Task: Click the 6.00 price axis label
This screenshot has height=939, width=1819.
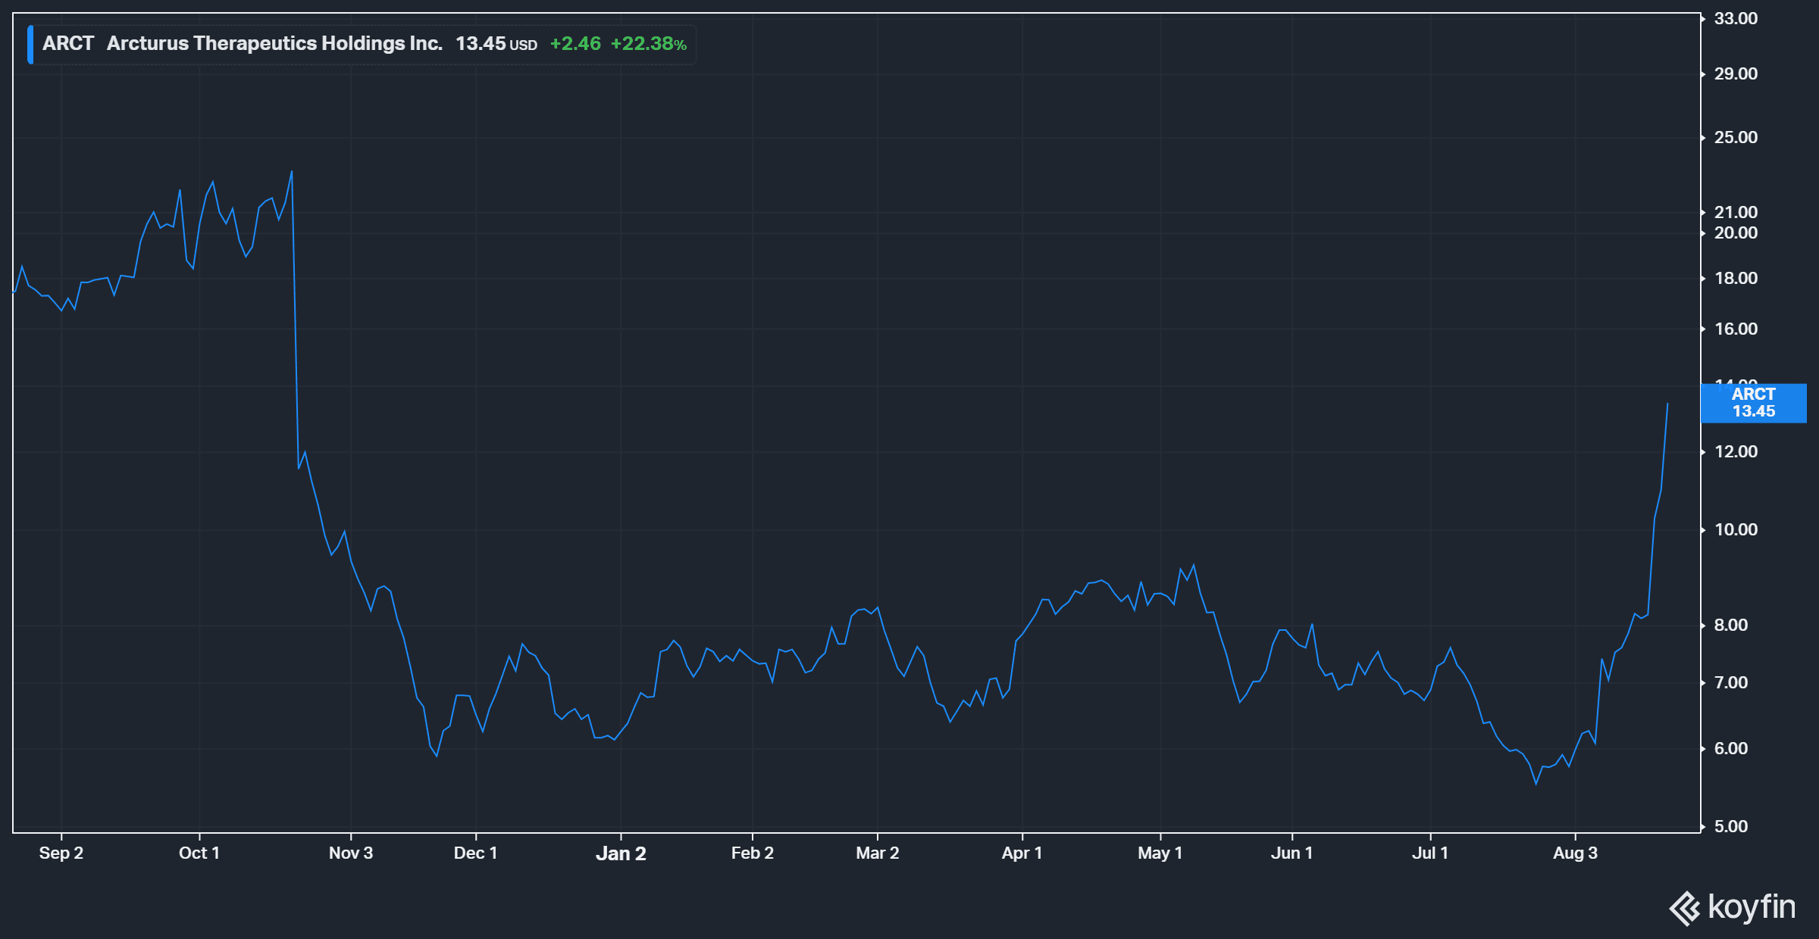Action: (x=1731, y=749)
